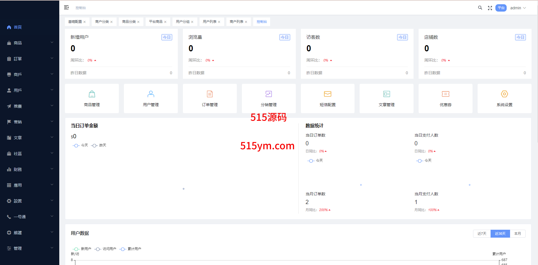Open the 分销管理 chart icon shortcut
The height and width of the screenshot is (265, 538).
(x=268, y=94)
